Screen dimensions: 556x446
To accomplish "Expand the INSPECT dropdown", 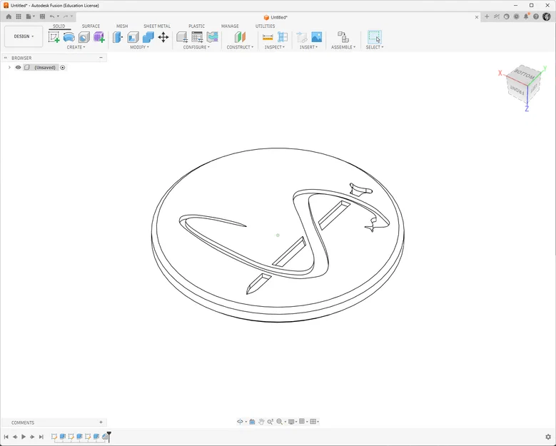I will 275,47.
